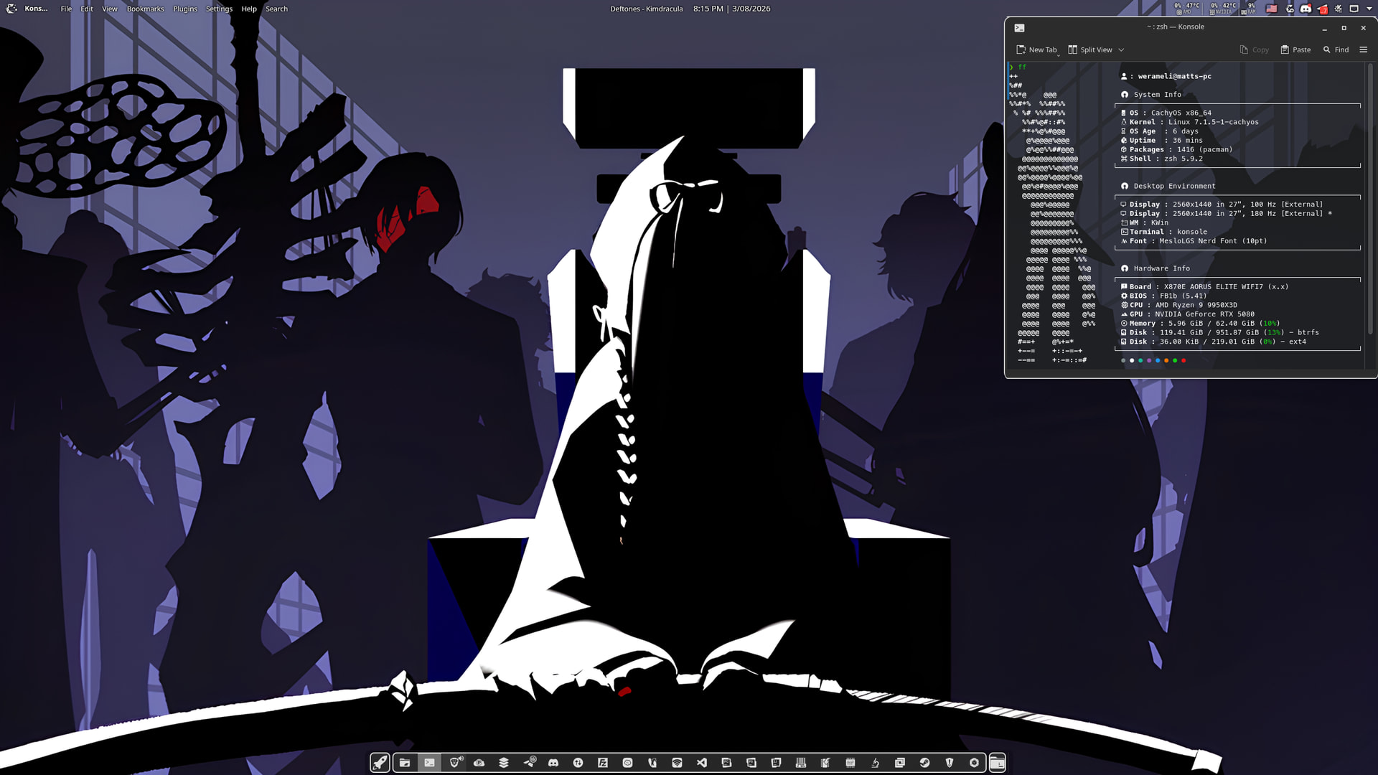
Task: Click the Discord tray icon
Action: [1306, 9]
